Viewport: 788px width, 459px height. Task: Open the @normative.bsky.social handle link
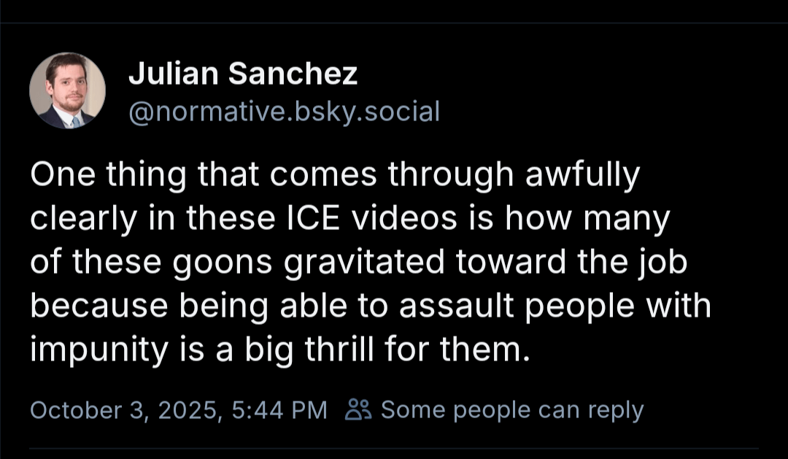point(284,112)
